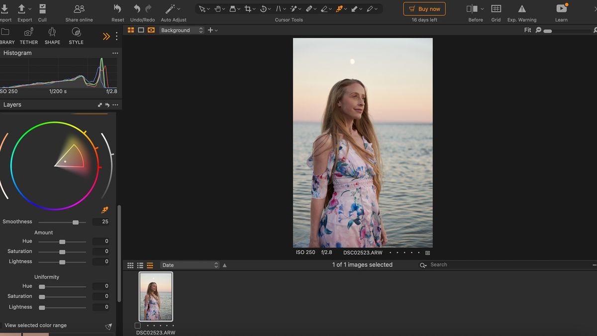The width and height of the screenshot is (597, 336).
Task: Select the Pan cursor tool
Action: tap(217, 8)
